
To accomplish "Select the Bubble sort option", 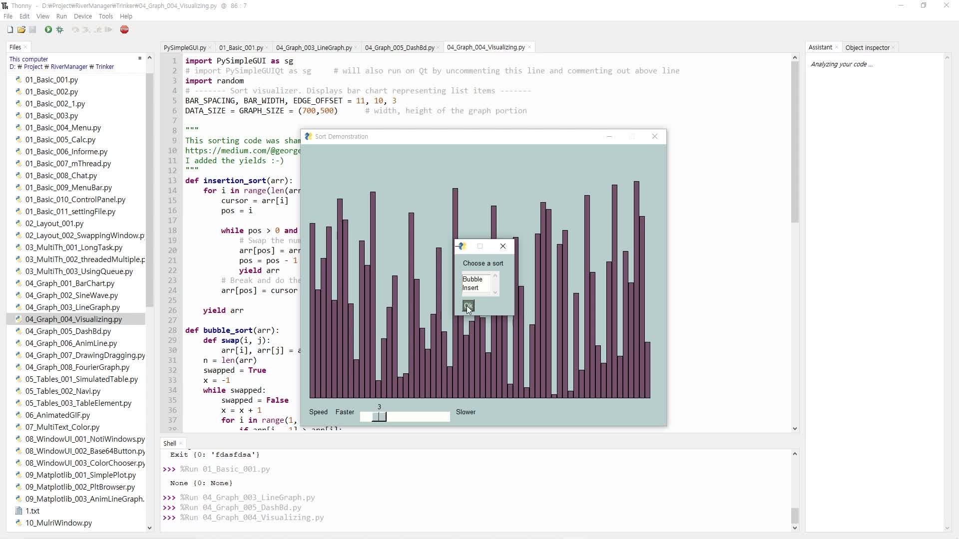I will [474, 279].
